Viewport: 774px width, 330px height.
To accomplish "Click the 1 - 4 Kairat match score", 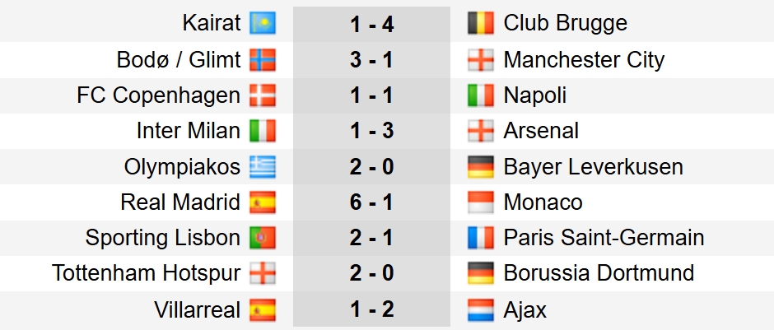I will (371, 24).
